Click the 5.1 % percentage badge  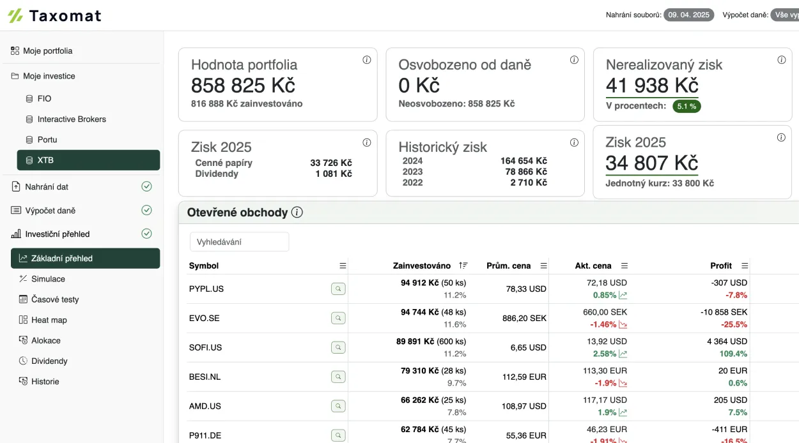[x=687, y=107]
